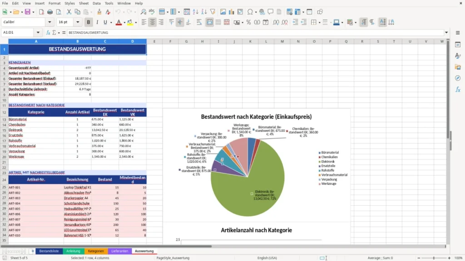Open the Select Function sigma dropdown arrow
Screen dimensions: 465x261
59,33
